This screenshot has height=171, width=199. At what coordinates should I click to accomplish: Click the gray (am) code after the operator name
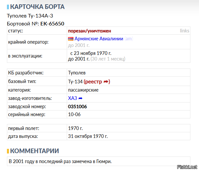(129, 39)
